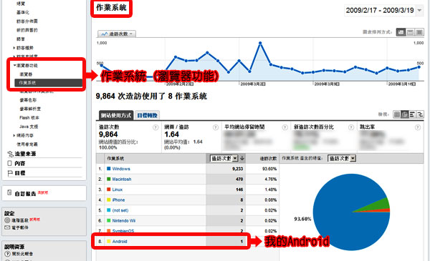
Task: Click the Nintendo Wii row link
Action: 124,221
